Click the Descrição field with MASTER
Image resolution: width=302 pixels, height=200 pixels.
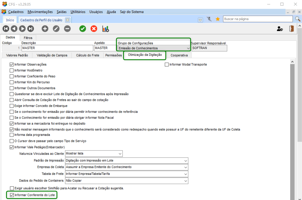(57, 48)
